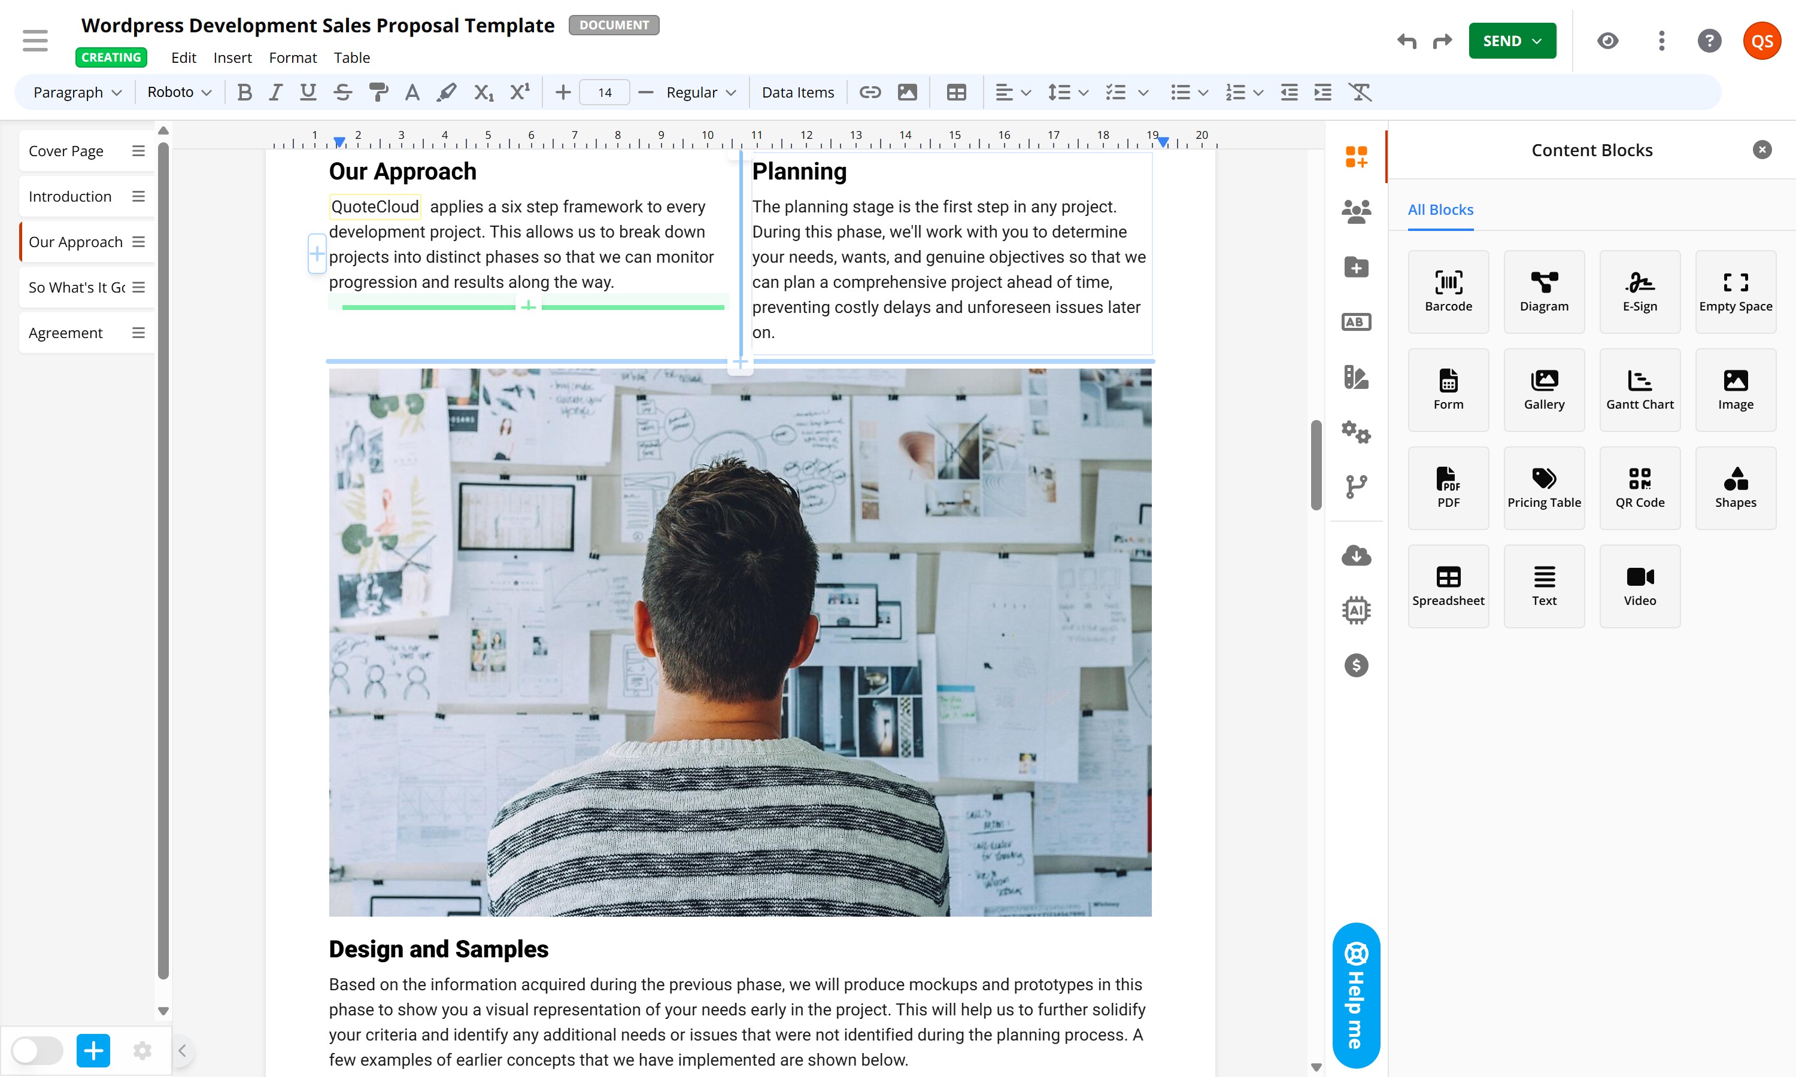The height and width of the screenshot is (1077, 1796).
Task: Open the Insert menu
Action: pos(232,57)
